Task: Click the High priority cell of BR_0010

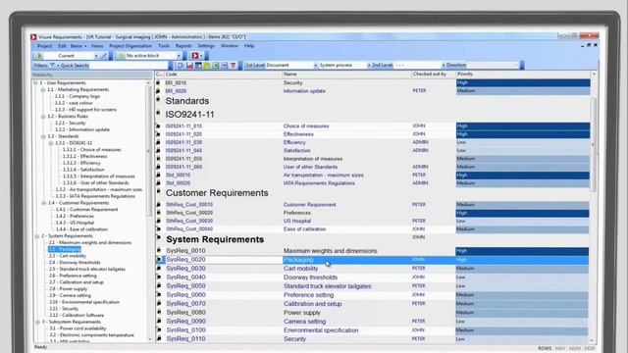Action: (523, 82)
